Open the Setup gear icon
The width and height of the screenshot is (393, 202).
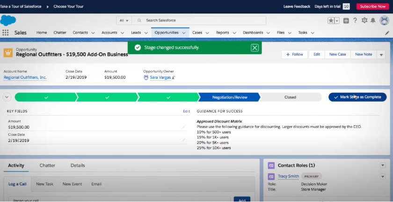[x=364, y=21]
